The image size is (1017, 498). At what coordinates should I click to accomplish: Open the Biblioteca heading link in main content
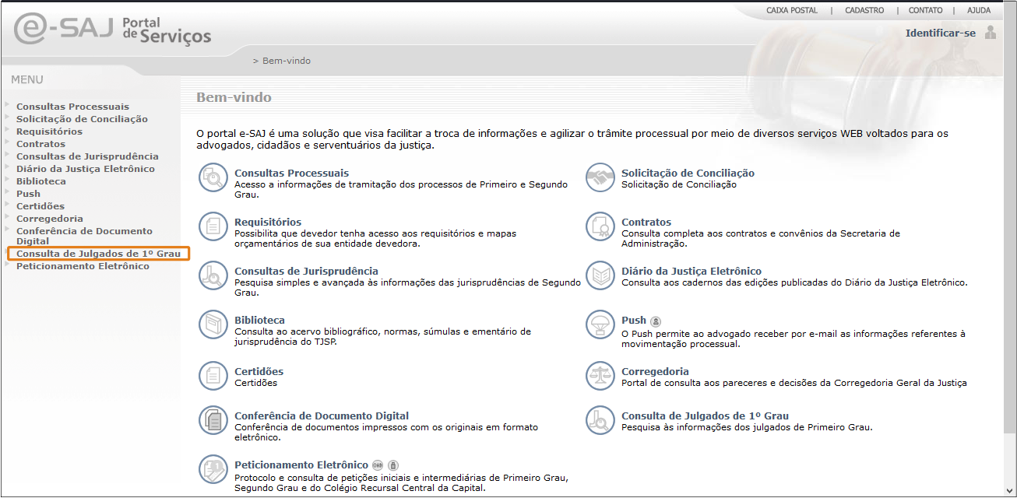click(259, 320)
